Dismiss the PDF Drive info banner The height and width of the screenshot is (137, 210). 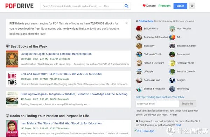[126, 23]
